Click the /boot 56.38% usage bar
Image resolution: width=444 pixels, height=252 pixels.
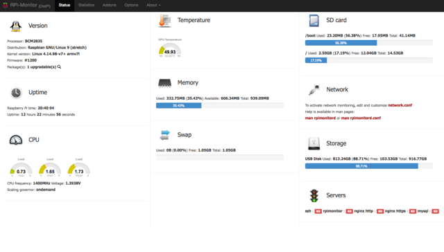coord(368,43)
